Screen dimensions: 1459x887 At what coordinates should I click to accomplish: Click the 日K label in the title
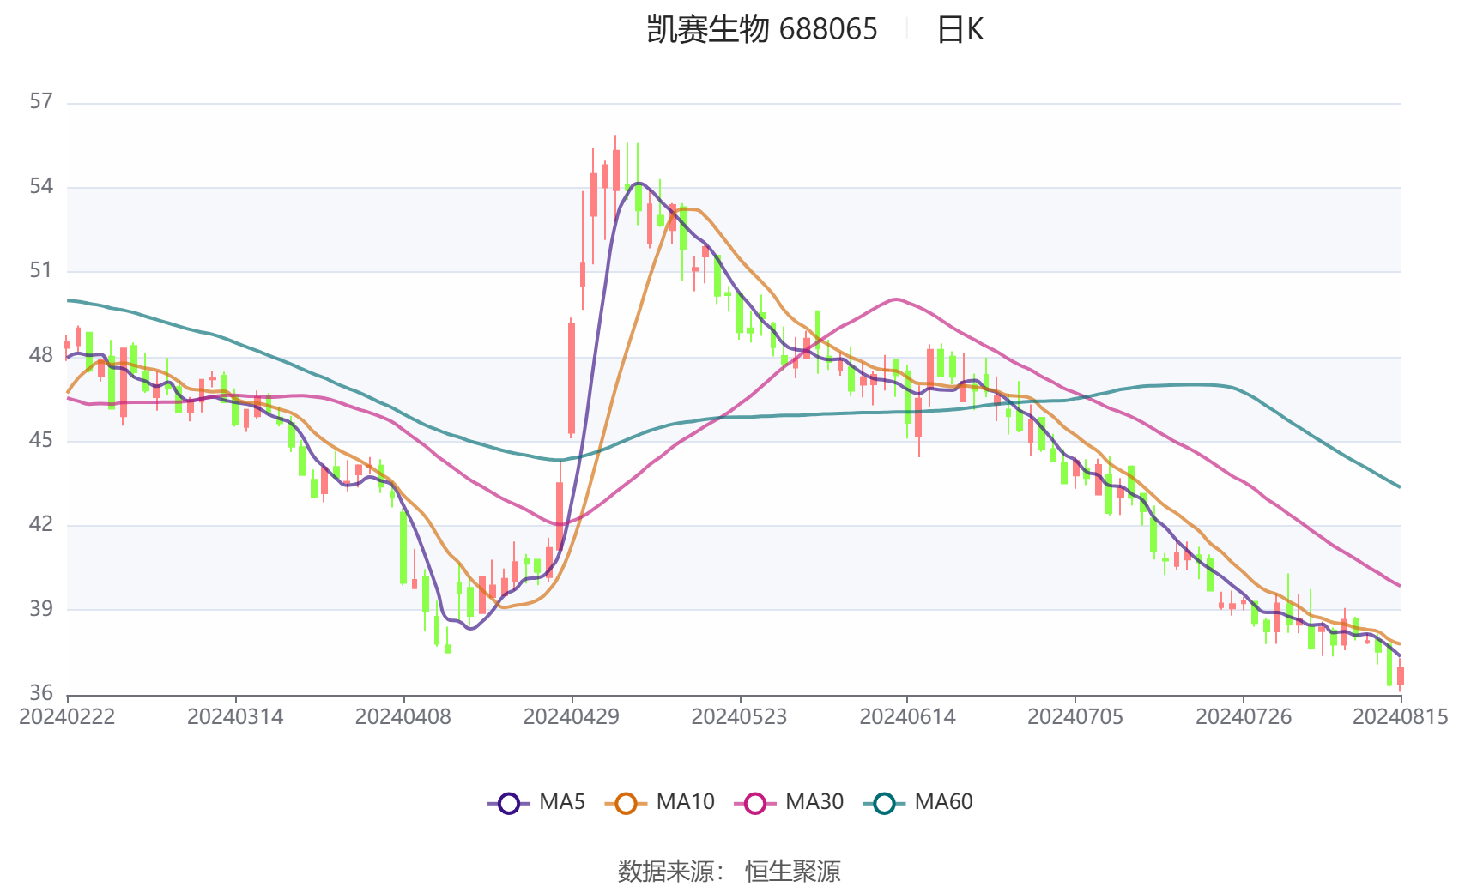960,30
